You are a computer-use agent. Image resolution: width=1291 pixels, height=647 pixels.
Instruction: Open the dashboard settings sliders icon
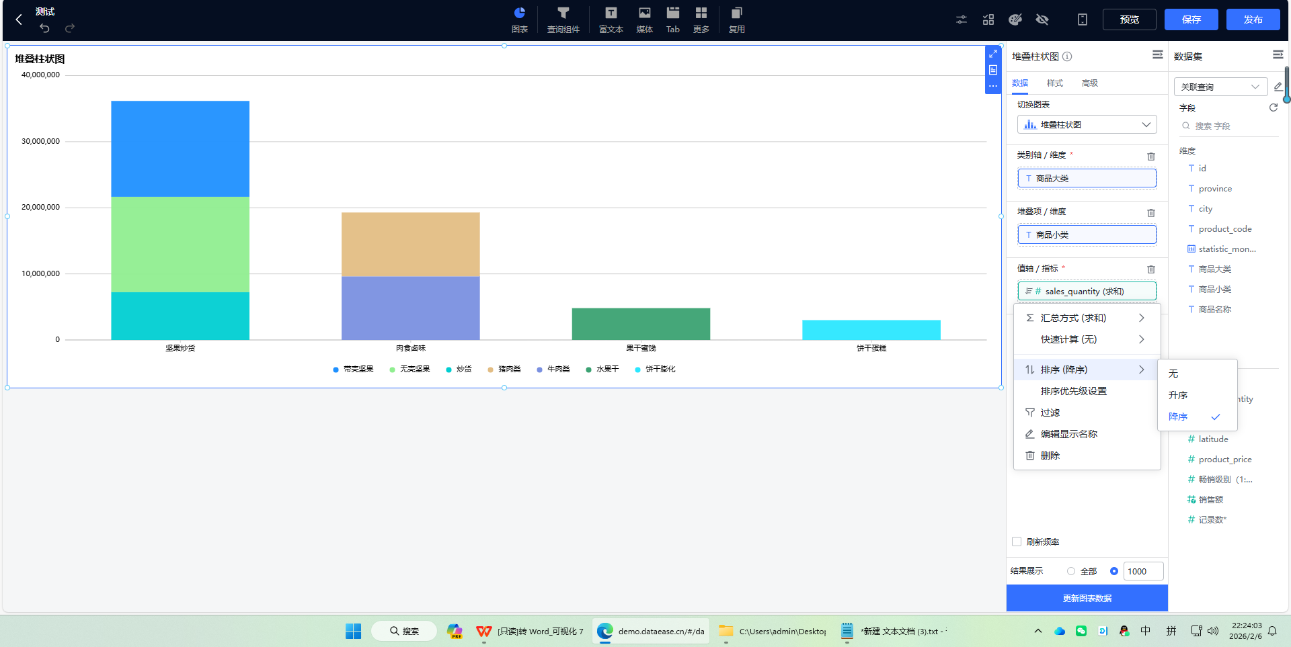tap(962, 19)
